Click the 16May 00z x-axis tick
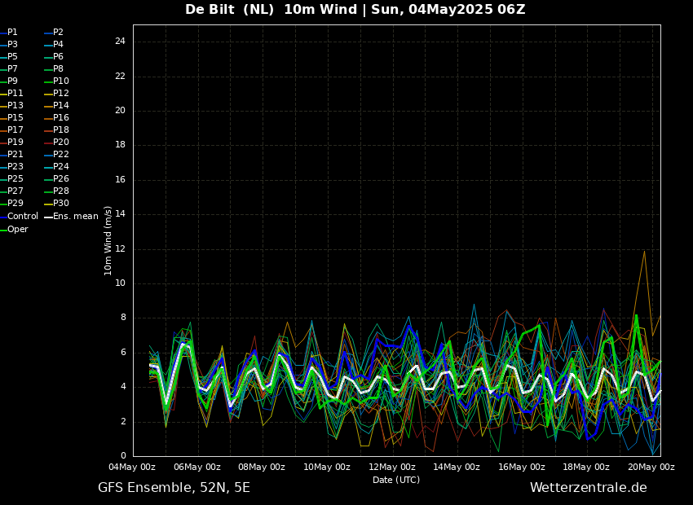This screenshot has width=693, height=505. coord(521,468)
